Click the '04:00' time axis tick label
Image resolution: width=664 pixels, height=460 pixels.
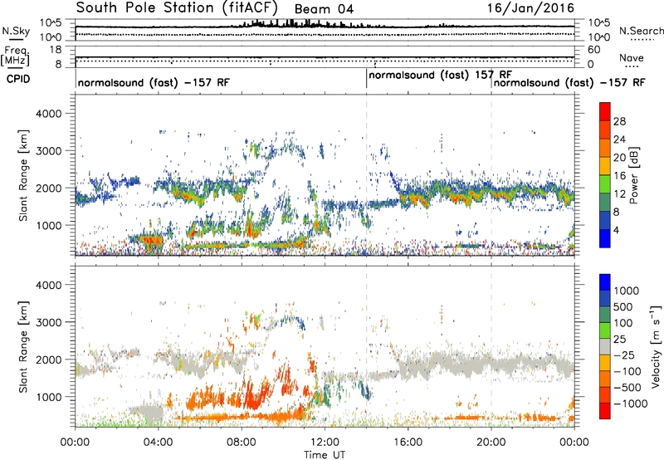tap(158, 443)
